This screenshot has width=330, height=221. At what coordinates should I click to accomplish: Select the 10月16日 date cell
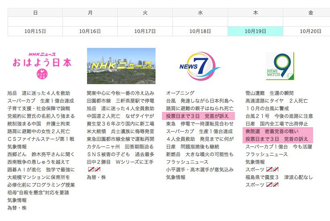pyautogui.click(x=90, y=31)
